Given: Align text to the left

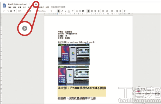Looking at the screenshot, I should coord(88,11).
